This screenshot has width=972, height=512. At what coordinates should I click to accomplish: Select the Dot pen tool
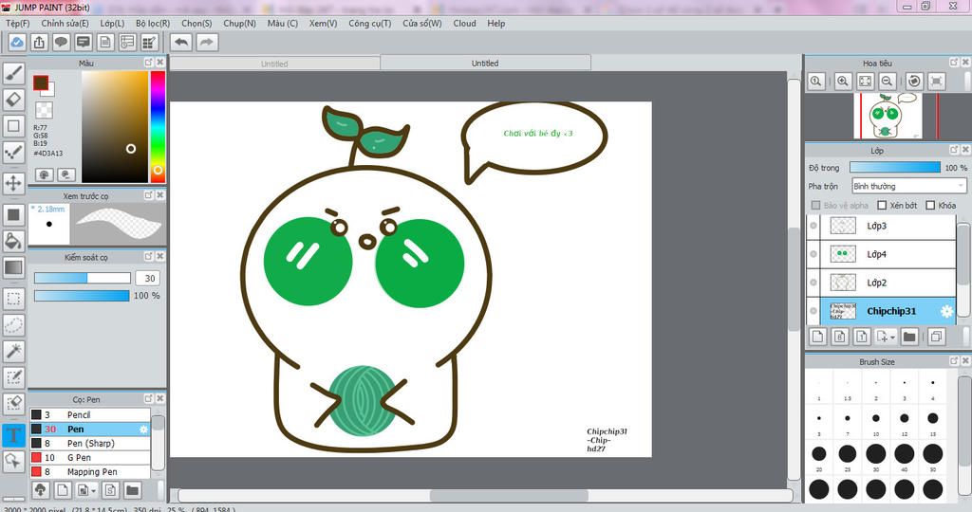(x=13, y=152)
